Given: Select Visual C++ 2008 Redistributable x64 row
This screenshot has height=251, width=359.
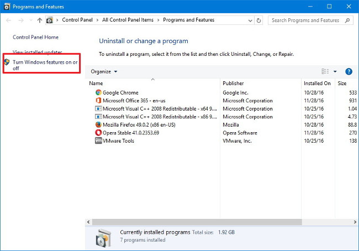Looking at the screenshot, I should click(160, 109).
